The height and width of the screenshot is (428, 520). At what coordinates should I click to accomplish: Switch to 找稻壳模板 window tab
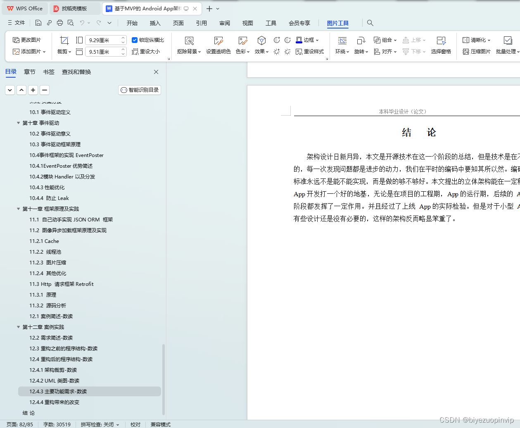[x=74, y=8]
